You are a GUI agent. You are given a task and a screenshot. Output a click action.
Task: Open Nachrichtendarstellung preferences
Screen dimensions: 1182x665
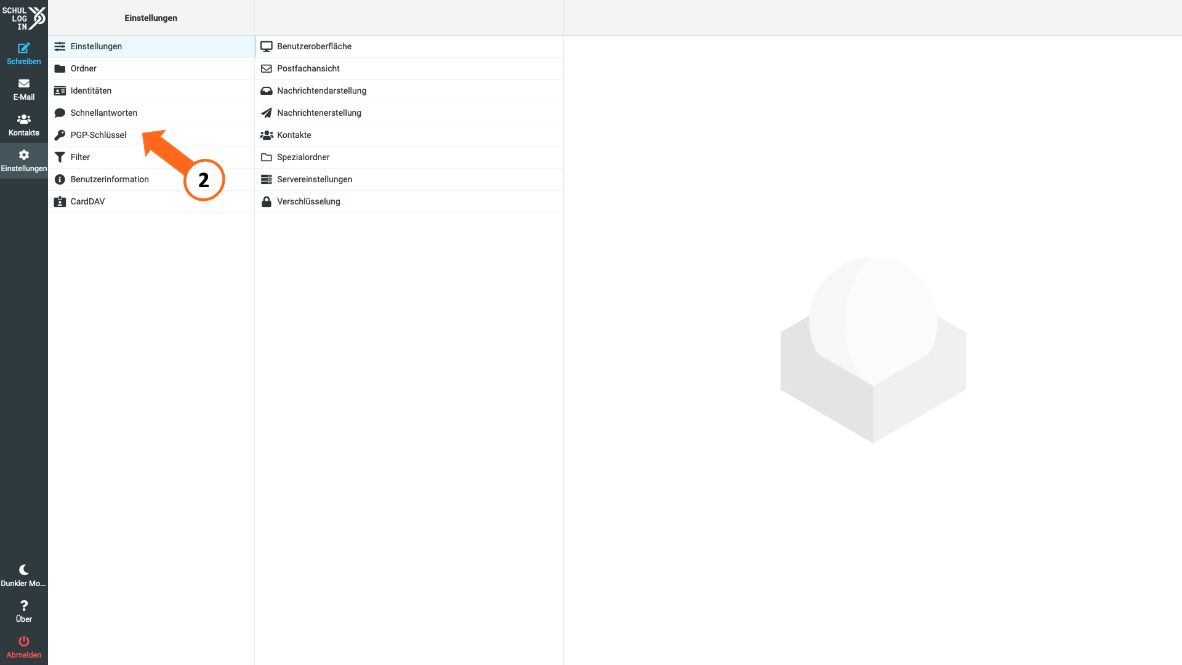[409, 91]
